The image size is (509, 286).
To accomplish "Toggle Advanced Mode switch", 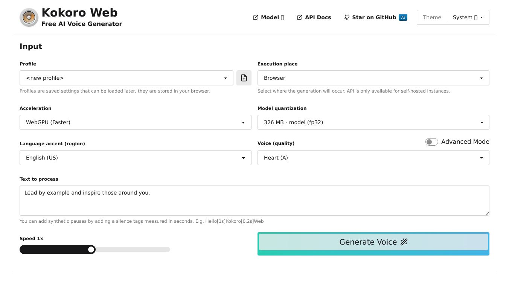I will (x=431, y=142).
